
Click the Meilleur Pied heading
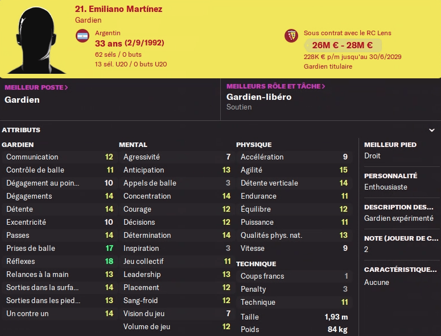click(x=390, y=145)
